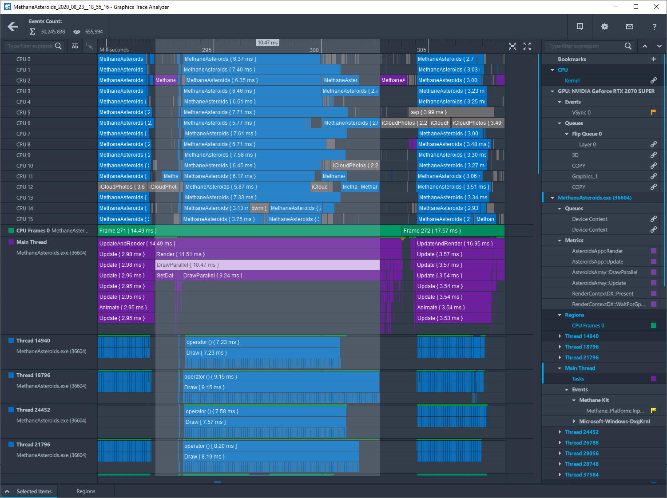
Task: Click the link icon on the Graphics_1 row
Action: click(x=654, y=176)
